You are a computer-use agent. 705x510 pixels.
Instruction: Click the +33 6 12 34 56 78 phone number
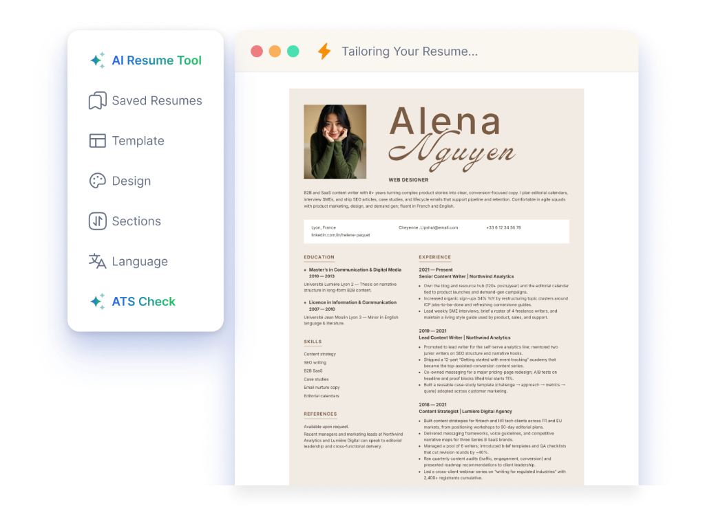(x=503, y=228)
